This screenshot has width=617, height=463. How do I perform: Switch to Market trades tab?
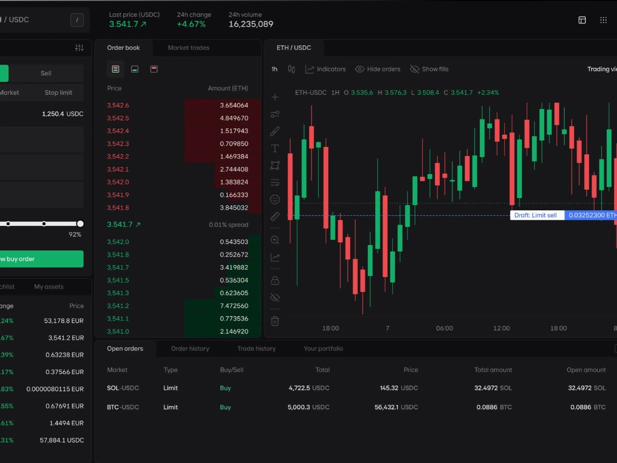[188, 48]
